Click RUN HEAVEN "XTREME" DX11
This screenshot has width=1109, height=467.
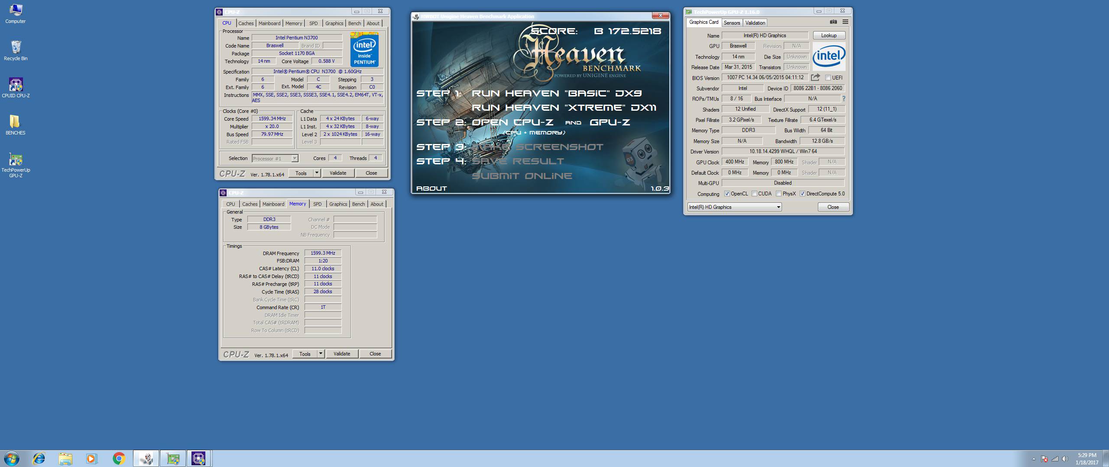(x=564, y=108)
